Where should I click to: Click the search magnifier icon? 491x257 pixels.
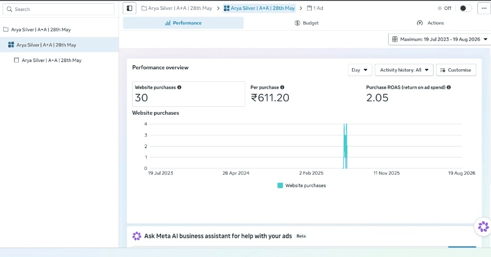(x=9, y=9)
